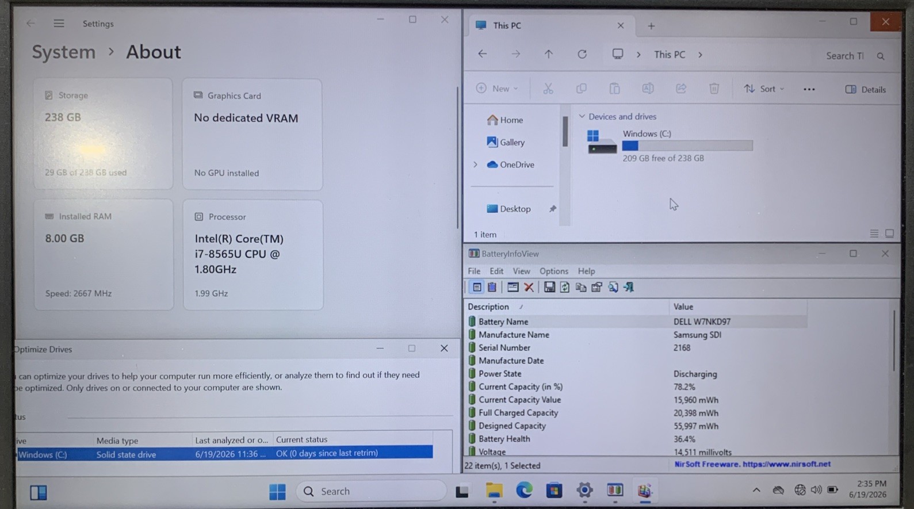This screenshot has width=914, height=509.
Task: Click the chevron after This PC breadcrumb
Action: 700,55
